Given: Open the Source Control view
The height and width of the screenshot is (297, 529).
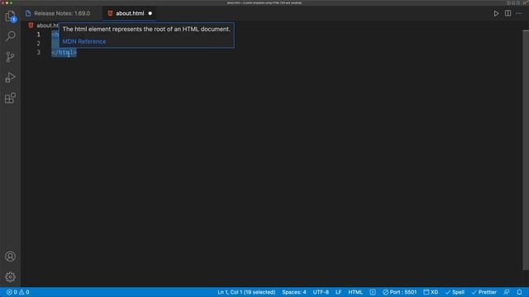Looking at the screenshot, I should click(10, 57).
